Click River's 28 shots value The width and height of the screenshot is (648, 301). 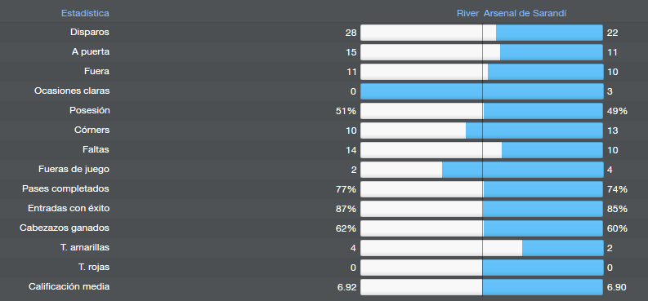351,33
